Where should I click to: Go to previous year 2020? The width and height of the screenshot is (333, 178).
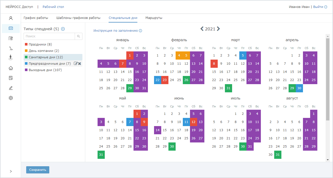click(202, 29)
